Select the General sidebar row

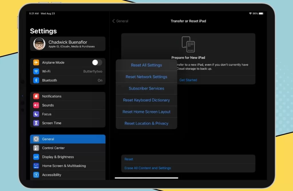(68, 139)
